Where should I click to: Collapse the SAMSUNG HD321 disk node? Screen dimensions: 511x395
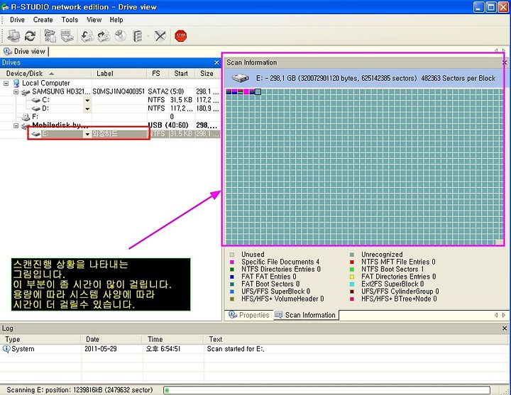coord(16,92)
